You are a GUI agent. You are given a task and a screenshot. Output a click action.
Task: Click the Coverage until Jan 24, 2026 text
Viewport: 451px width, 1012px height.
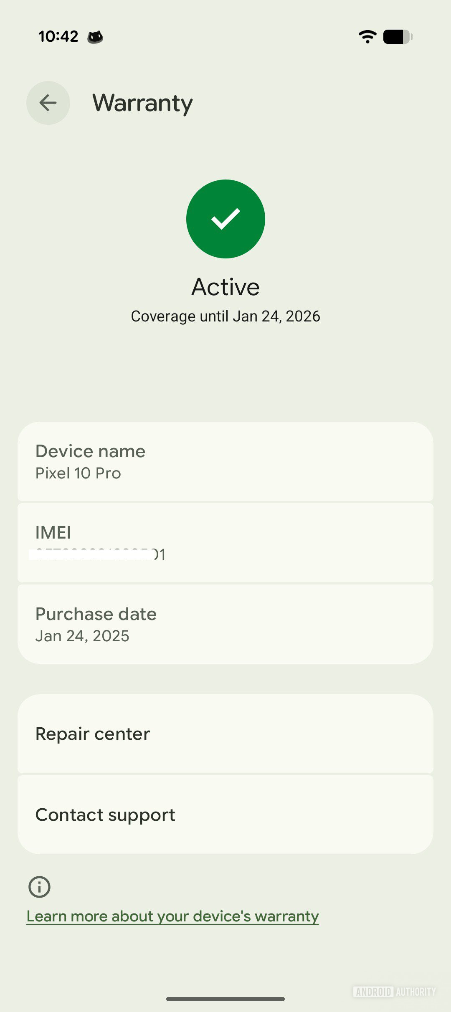tap(225, 316)
